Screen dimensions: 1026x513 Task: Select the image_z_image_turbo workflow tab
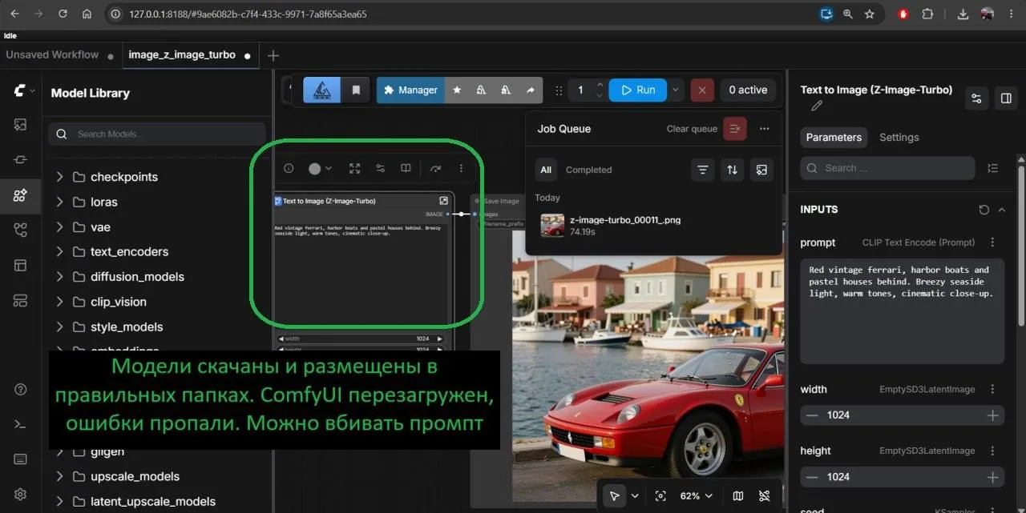click(189, 55)
